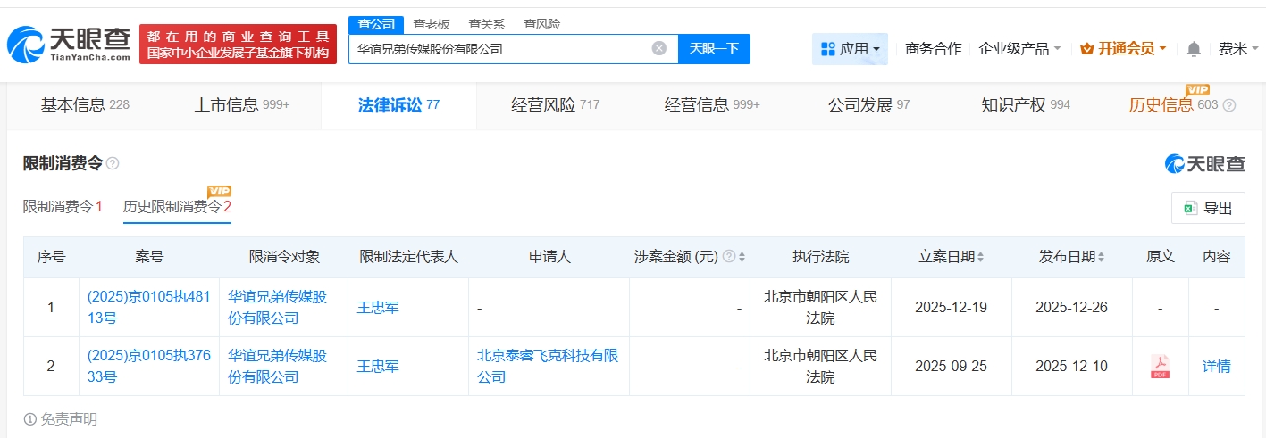Viewport: 1266px width, 438px height.
Task: Open the notification bell
Action: (1194, 49)
